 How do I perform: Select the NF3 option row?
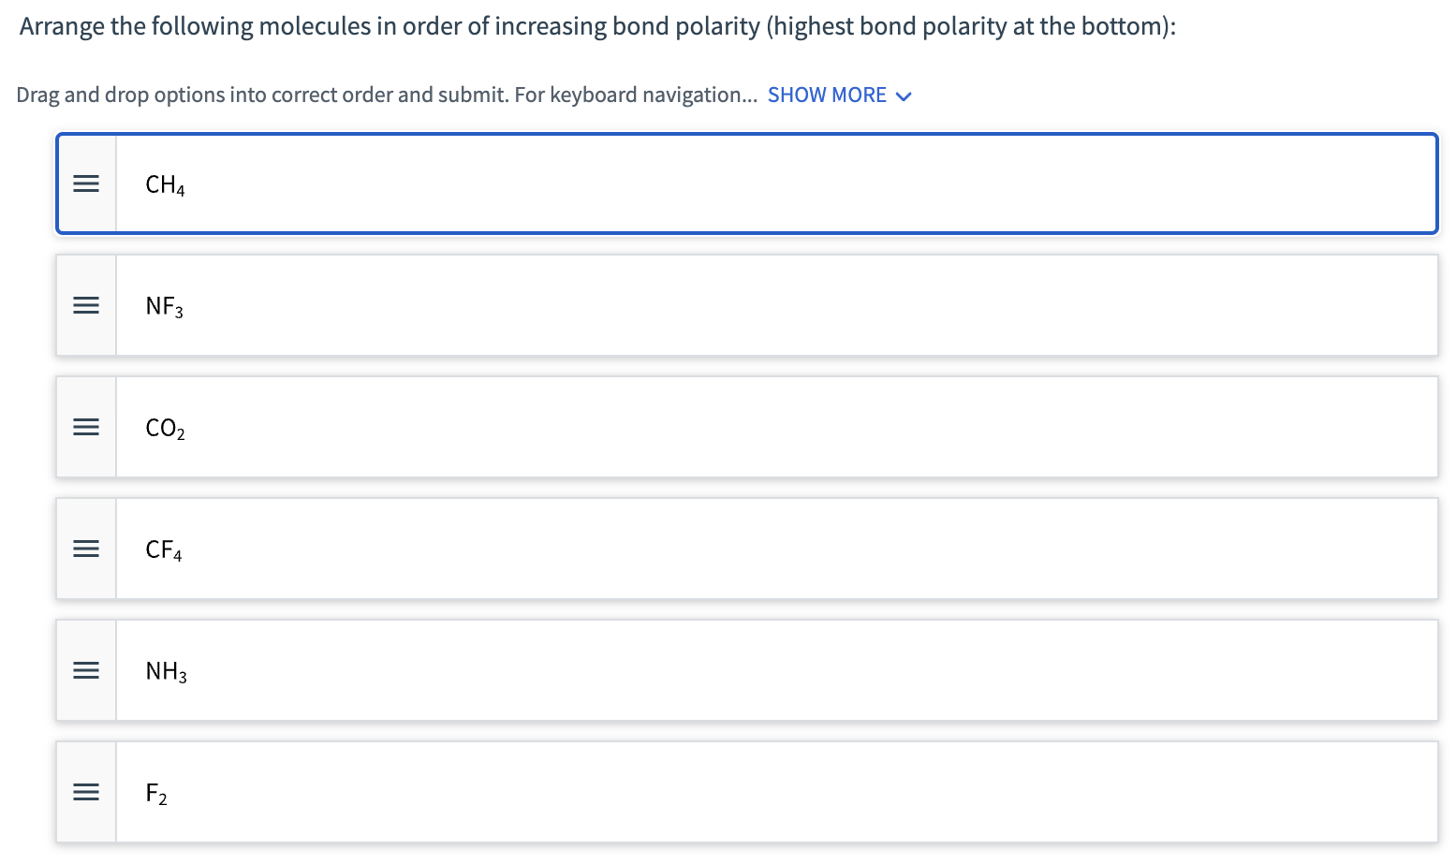[x=655, y=305]
